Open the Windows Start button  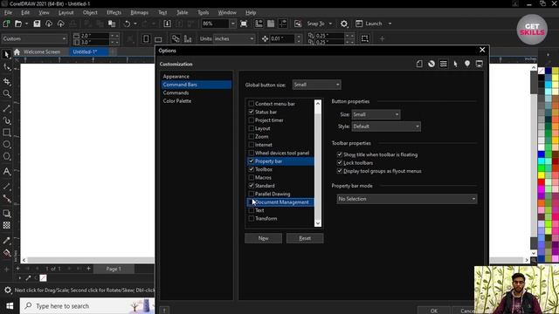(10, 306)
